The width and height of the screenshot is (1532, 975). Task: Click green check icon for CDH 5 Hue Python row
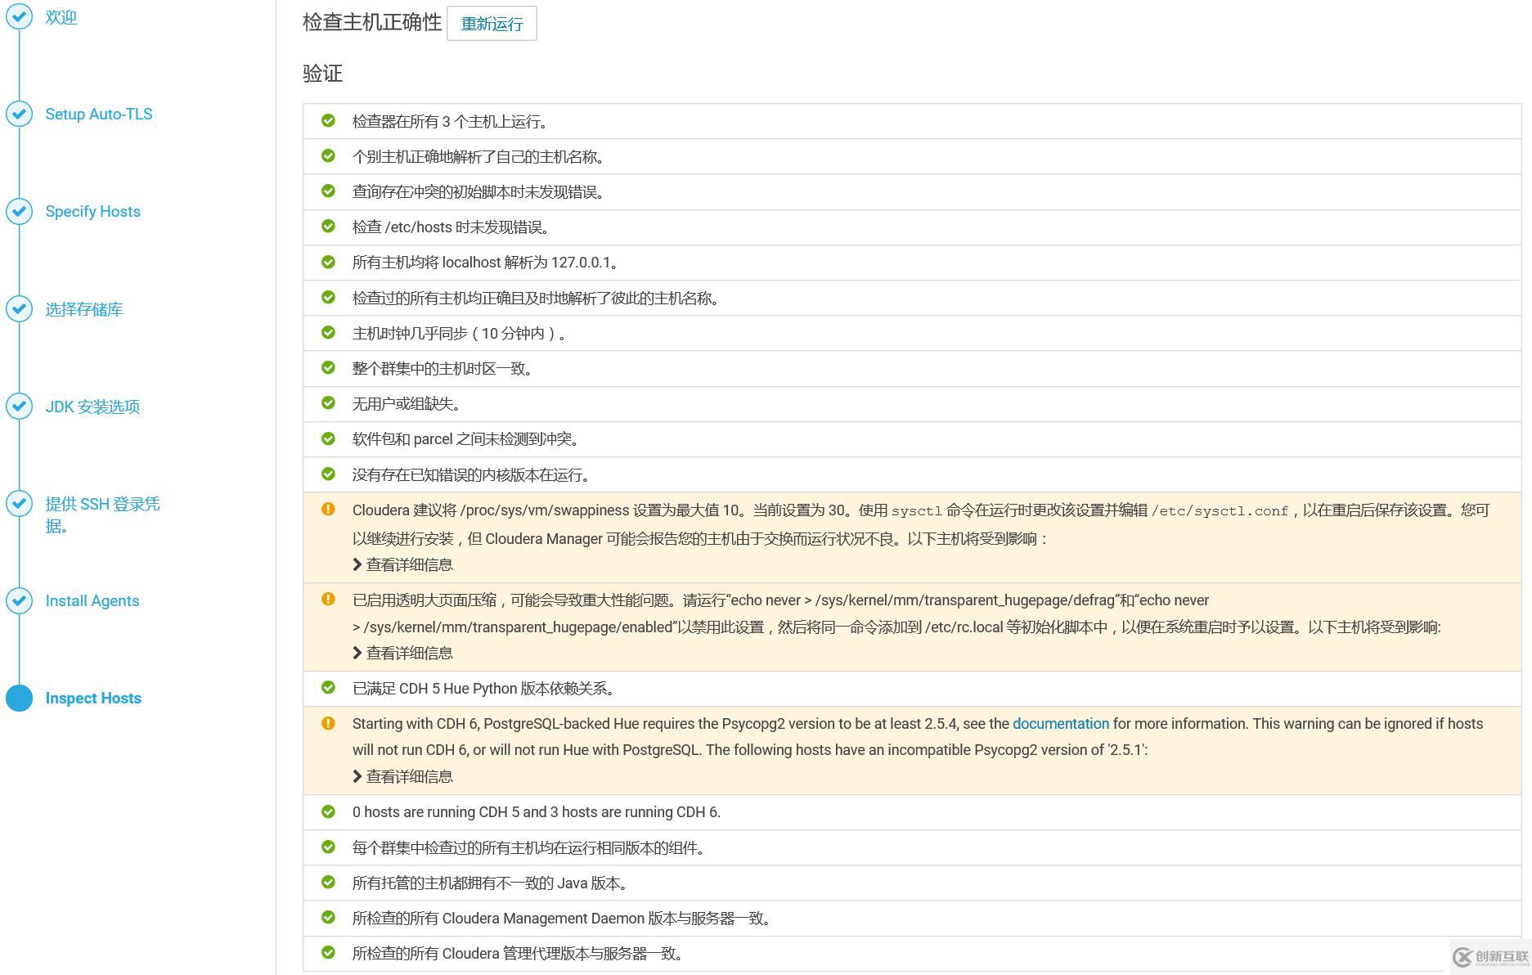(328, 687)
